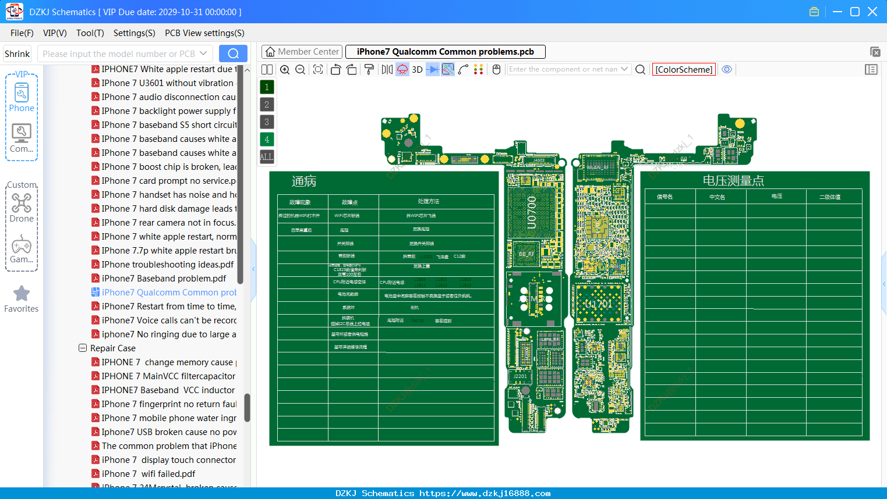
Task: Collapse the left panel with splitter arrow
Action: (253, 269)
